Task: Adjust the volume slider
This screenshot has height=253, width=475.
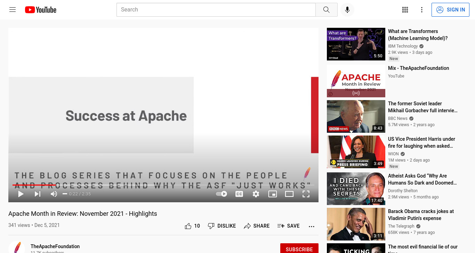Action: (x=65, y=194)
